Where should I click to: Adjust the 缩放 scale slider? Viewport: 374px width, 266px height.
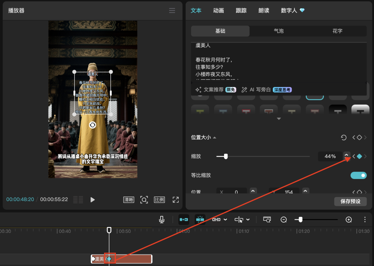(226, 156)
